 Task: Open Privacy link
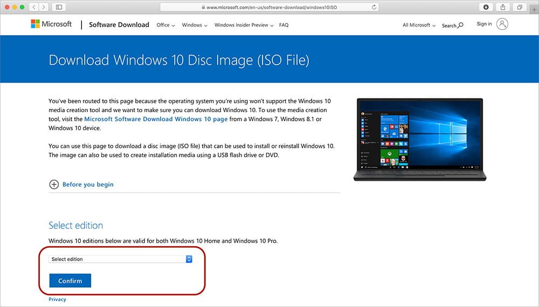pyautogui.click(x=57, y=299)
